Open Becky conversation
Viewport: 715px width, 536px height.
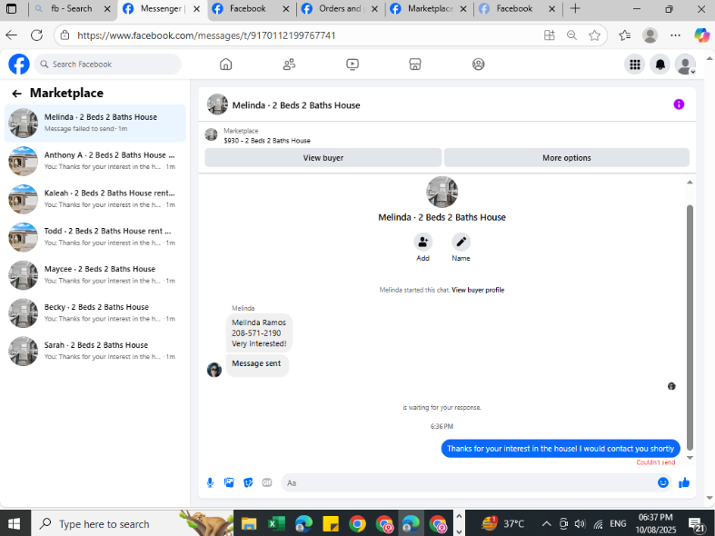tap(94, 313)
